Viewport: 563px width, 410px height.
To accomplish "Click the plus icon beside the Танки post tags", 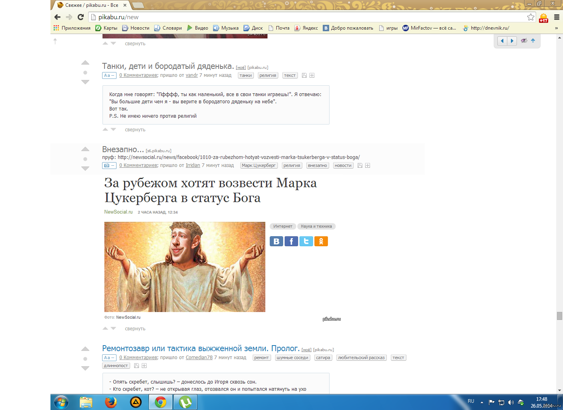I will [x=312, y=75].
